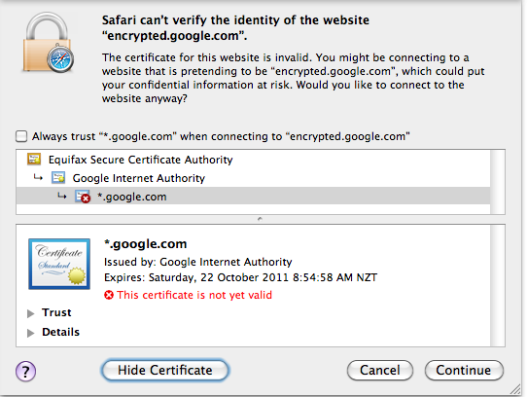528x397 pixels.
Task: Click the certificate chain list scrollbar
Action: (497, 182)
